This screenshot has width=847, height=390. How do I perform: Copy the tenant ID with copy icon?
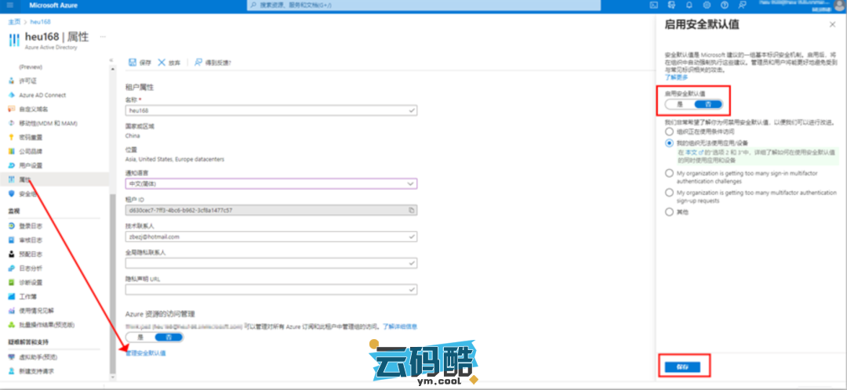coord(412,210)
